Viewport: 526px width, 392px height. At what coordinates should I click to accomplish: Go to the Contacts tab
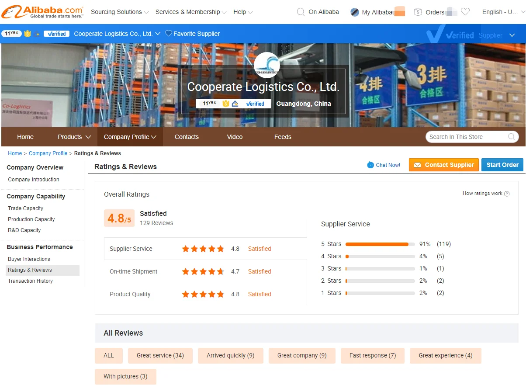187,137
